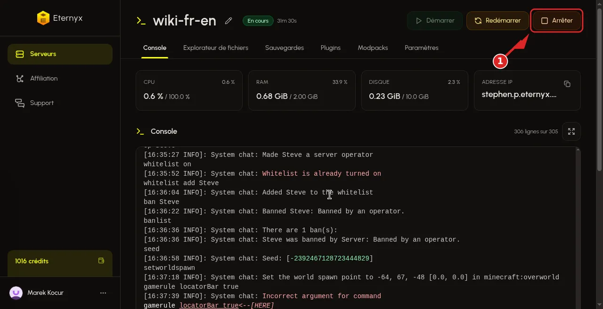
Task: Click the underlined 'locatorBar true' error text
Action: [x=209, y=306]
